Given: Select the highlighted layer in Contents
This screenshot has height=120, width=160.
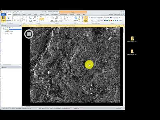Looking at the screenshot, I should 15,29.
